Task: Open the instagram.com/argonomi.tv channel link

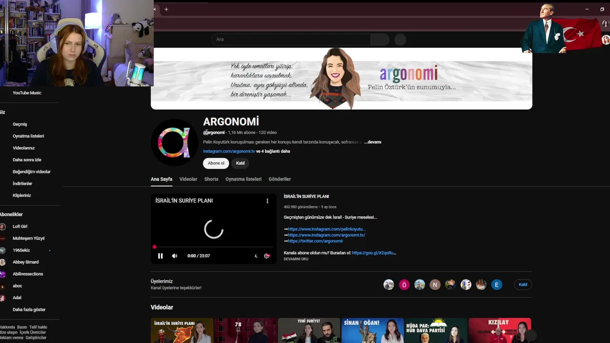Action: click(229, 151)
